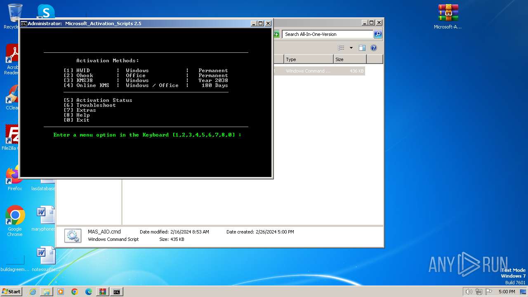Click the Search All-In-One-Version field
The width and height of the screenshot is (528, 297).
328,34
